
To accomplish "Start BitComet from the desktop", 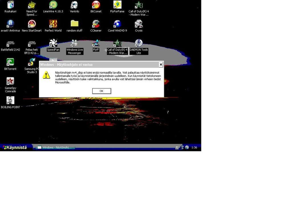I will [x=96, y=5].
